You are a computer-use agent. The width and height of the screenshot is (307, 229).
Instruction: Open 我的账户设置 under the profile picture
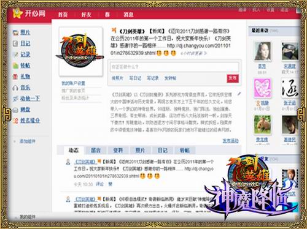point(73,83)
